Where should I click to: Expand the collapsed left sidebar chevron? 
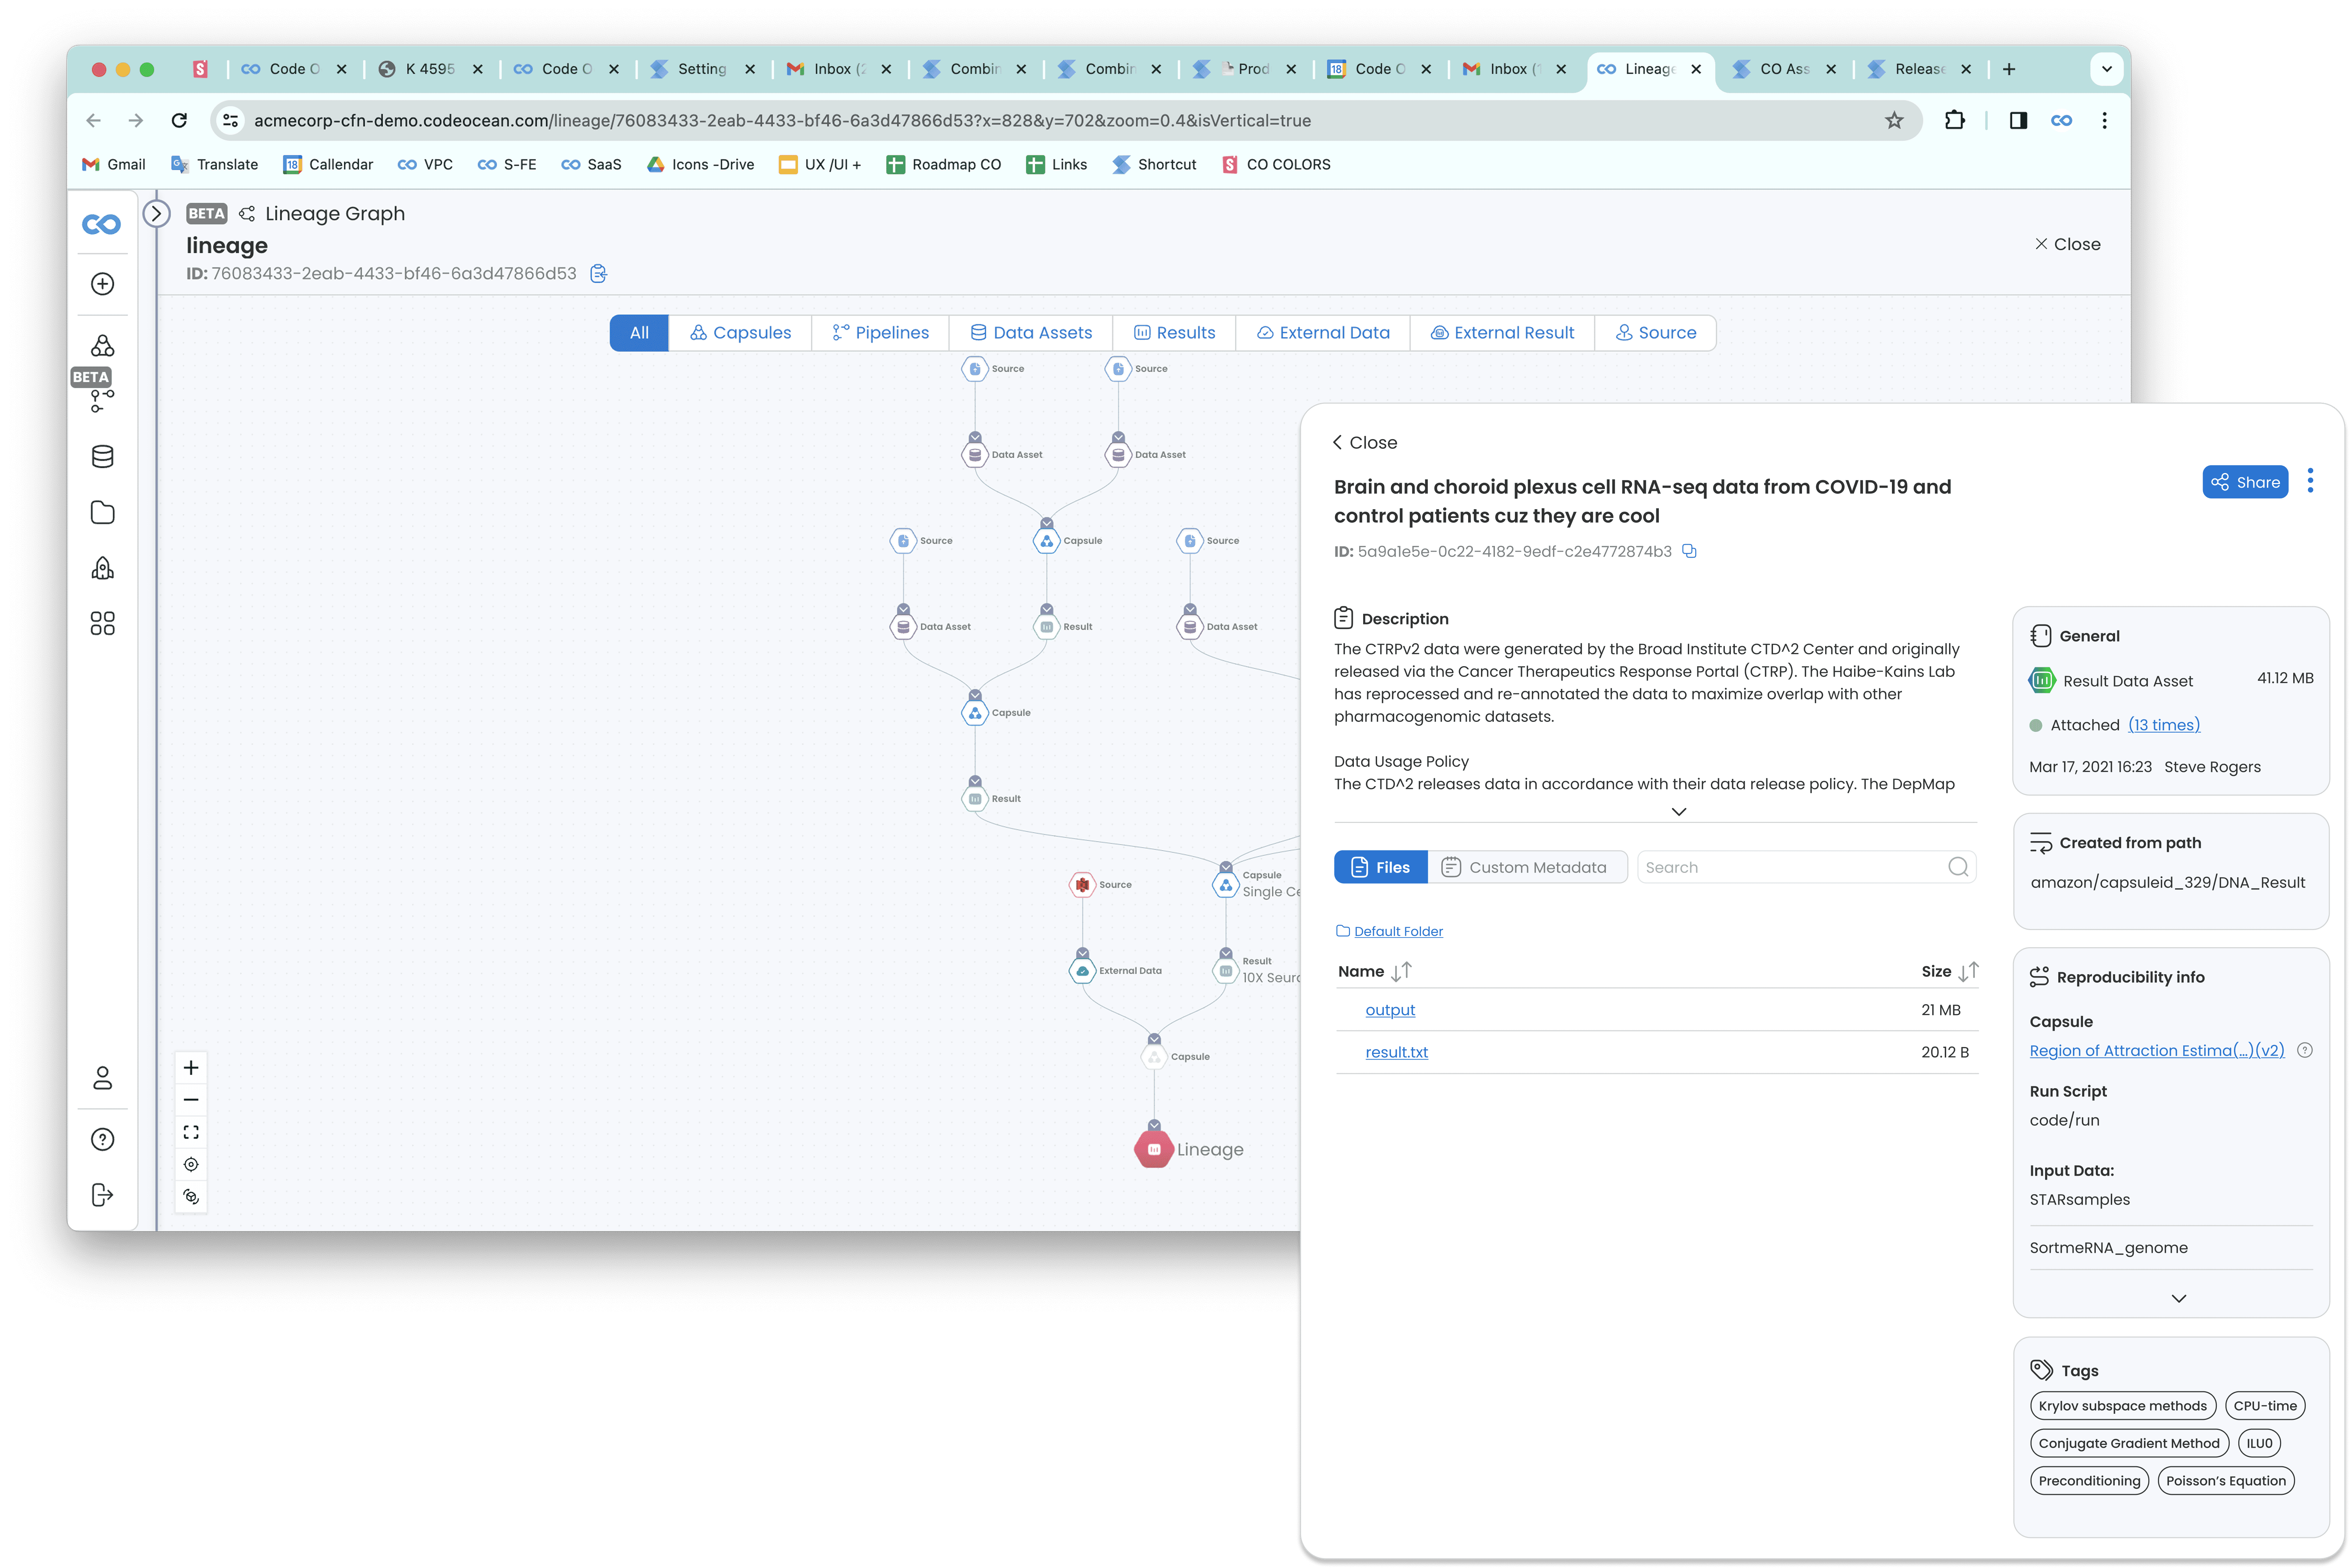coord(156,214)
